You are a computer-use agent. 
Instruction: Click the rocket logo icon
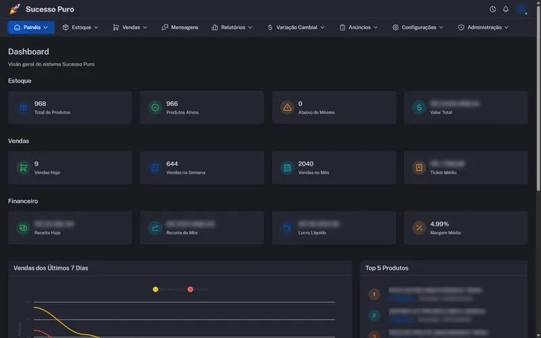tap(15, 9)
